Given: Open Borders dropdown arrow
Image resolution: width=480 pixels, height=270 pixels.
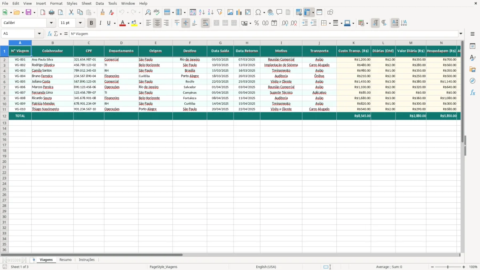Looking at the screenshot, I should coord(330,23).
